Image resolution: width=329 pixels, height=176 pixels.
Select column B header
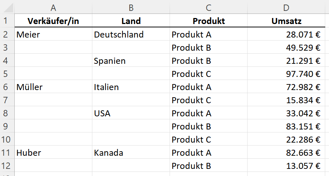[x=131, y=8]
